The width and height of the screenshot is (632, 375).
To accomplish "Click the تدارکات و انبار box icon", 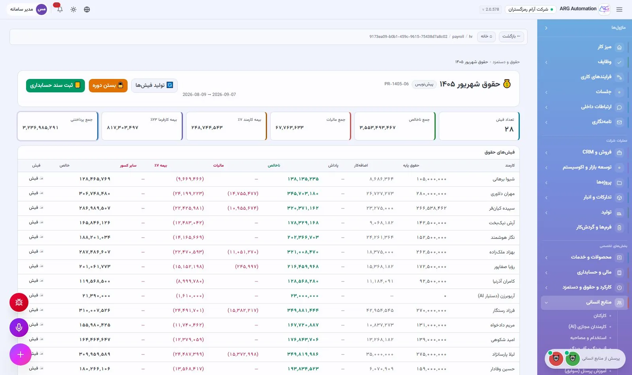I will [619, 198].
